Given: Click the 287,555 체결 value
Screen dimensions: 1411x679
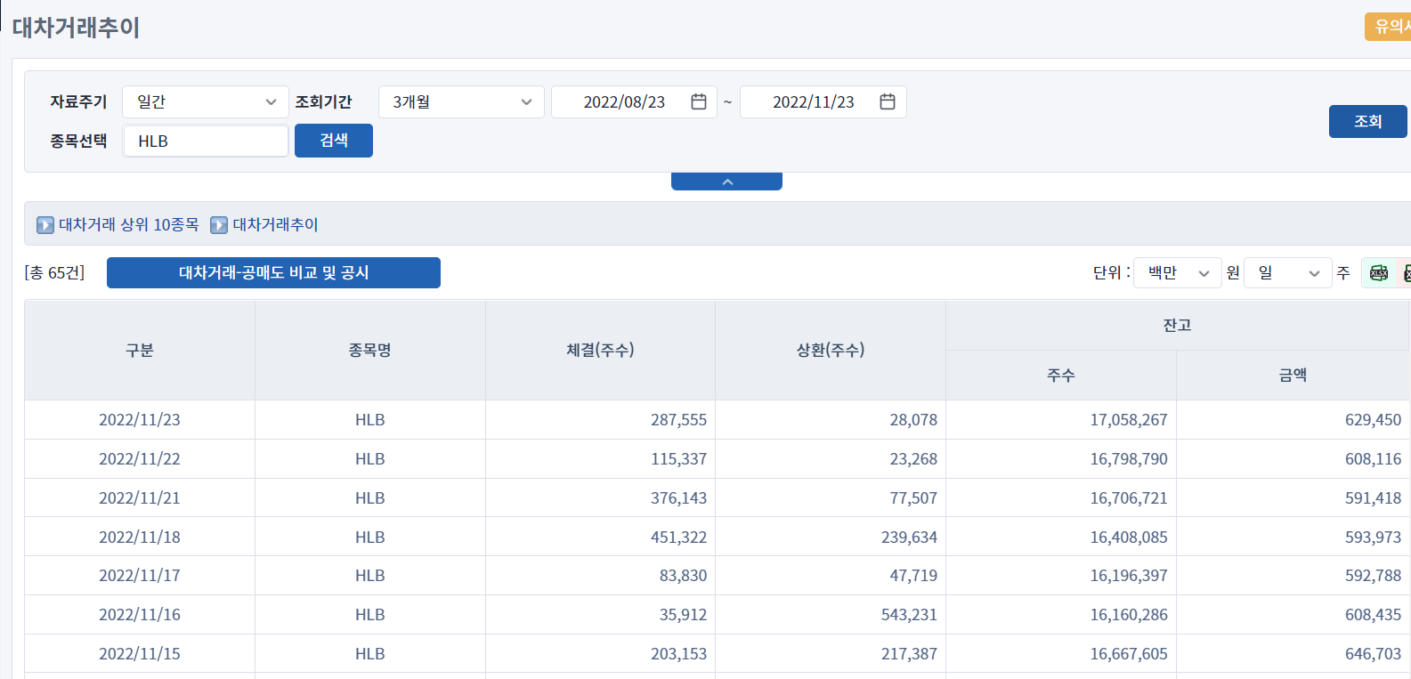Looking at the screenshot, I should click(x=678, y=420).
